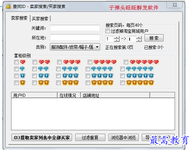192x151 pixels.
Task: Select the five blue crowns level
Action: (x=122, y=76)
